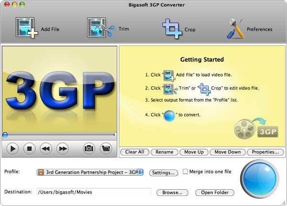This screenshot has height=206, width=287.
Task: Click the preview seek slider handle
Action: tap(5, 135)
